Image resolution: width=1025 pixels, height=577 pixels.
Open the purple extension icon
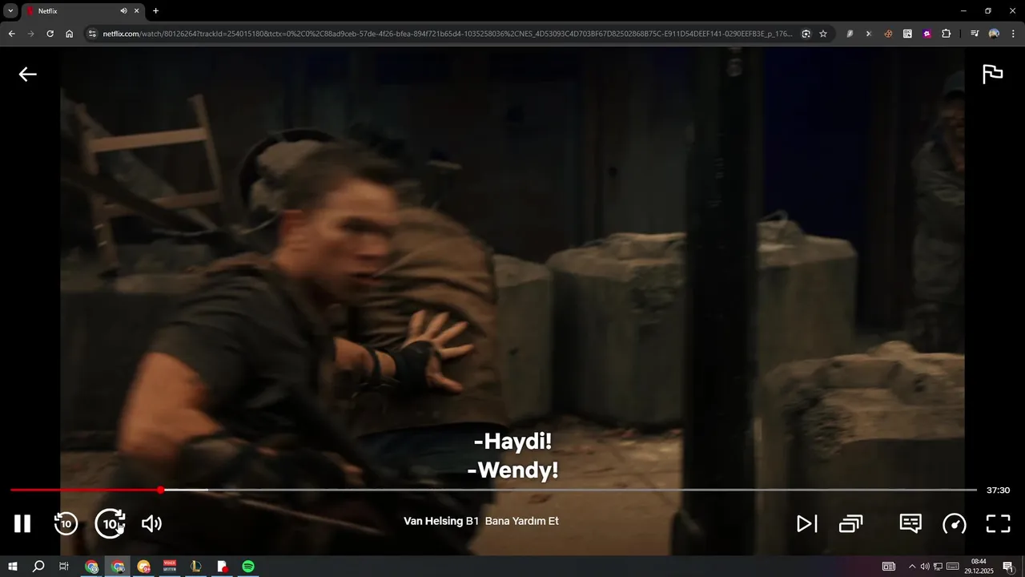coord(927,34)
